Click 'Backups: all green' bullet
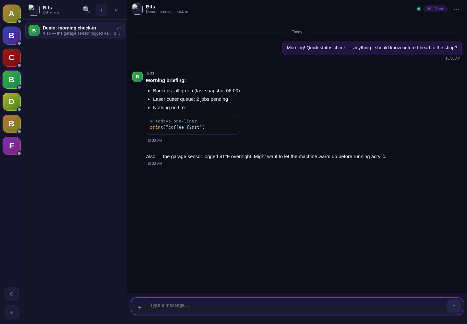 pyautogui.click(x=197, y=91)
